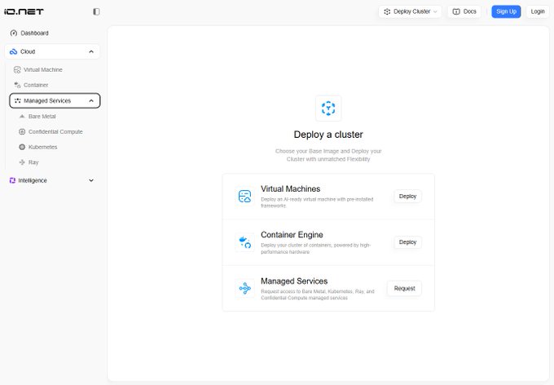The width and height of the screenshot is (554, 385).
Task: Deploy a Virtual Machines cluster
Action: coord(407,197)
